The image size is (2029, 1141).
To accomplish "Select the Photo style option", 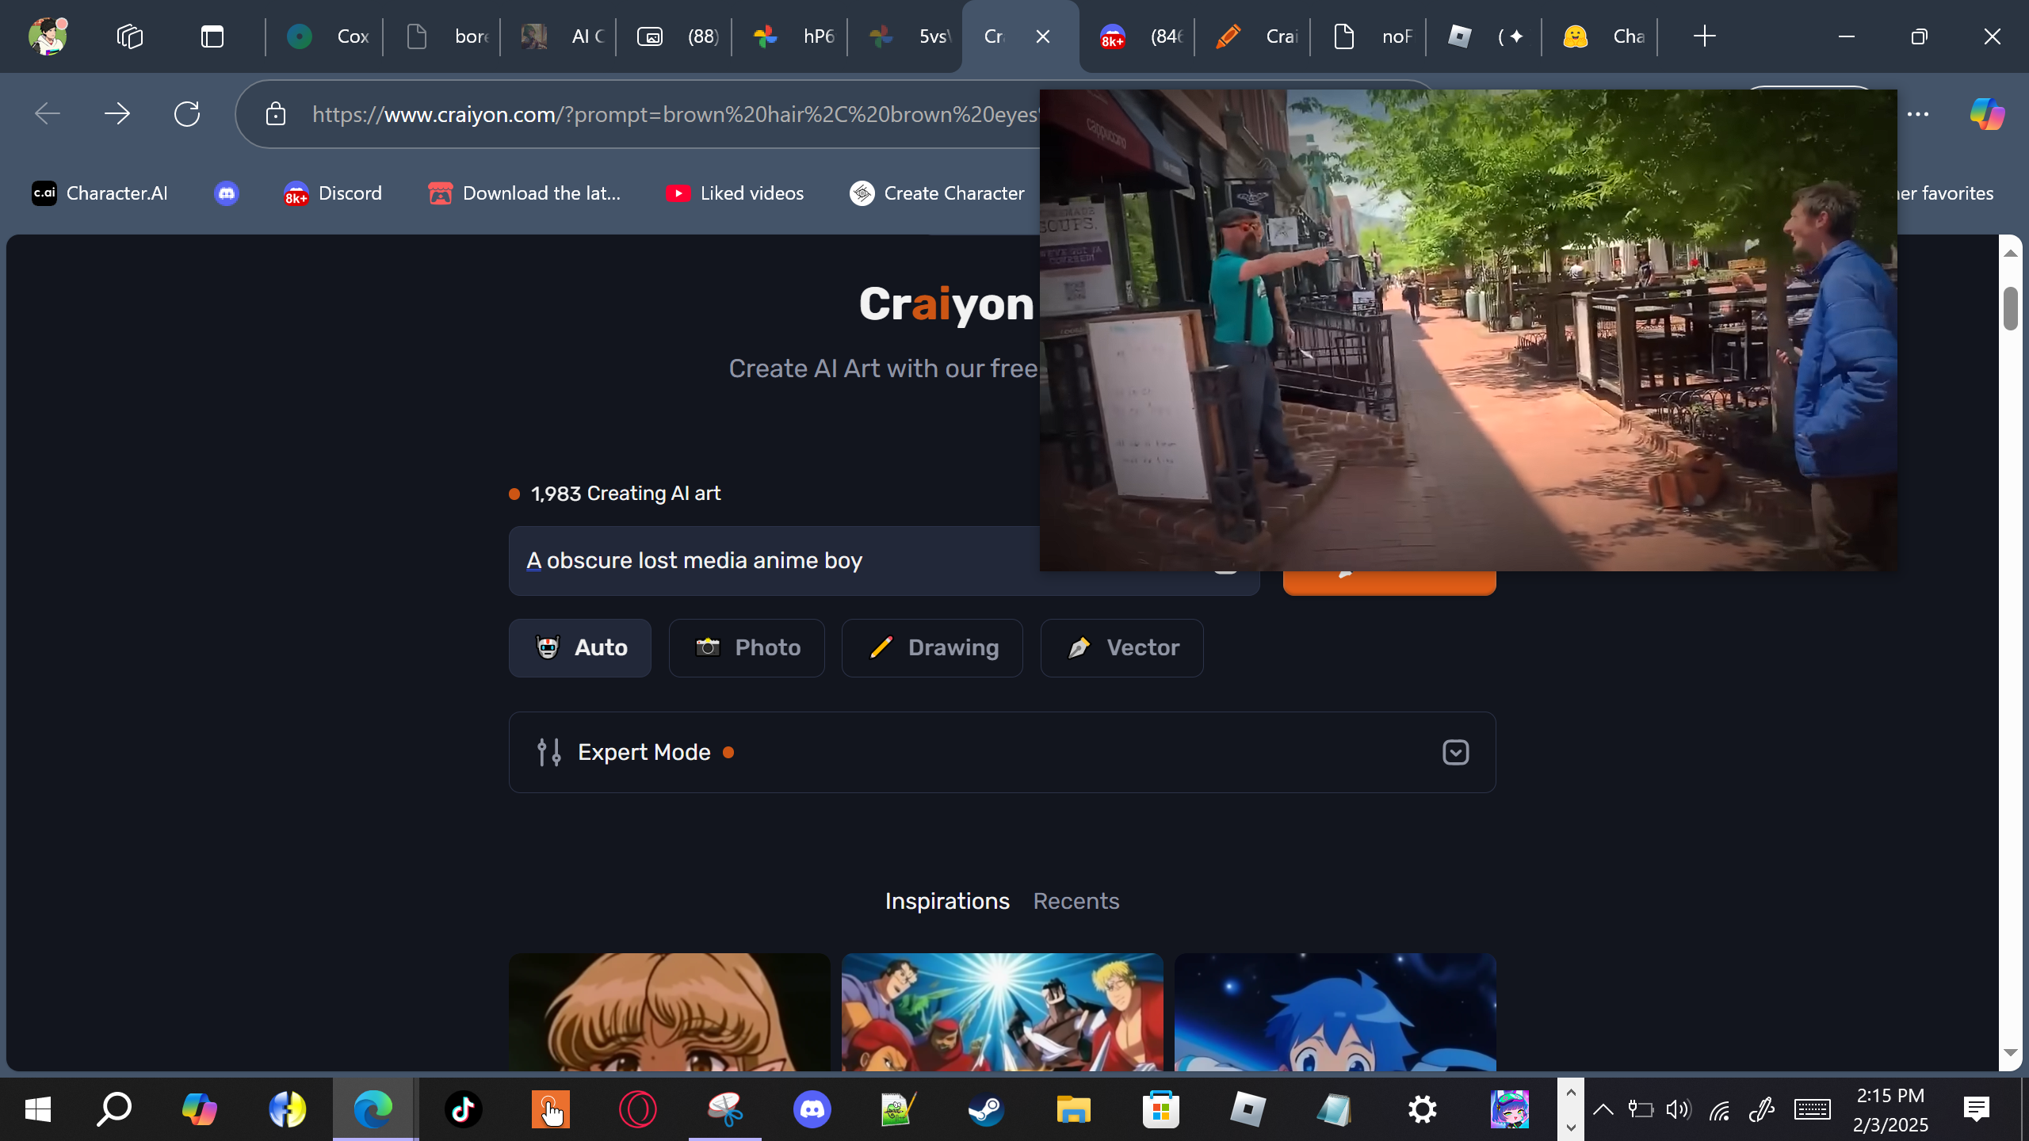I will (747, 648).
